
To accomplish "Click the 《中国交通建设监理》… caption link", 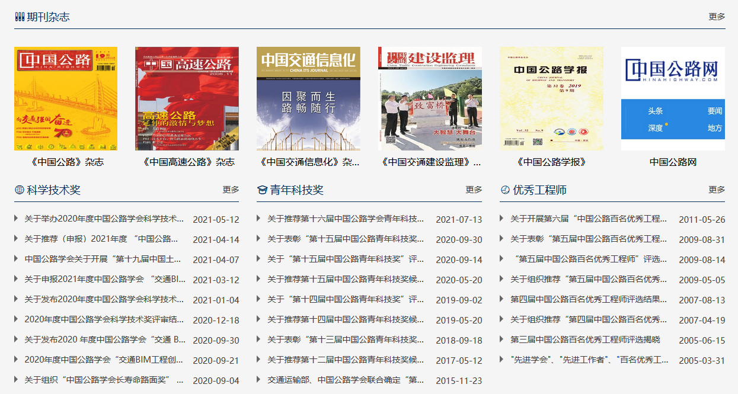I will point(430,162).
